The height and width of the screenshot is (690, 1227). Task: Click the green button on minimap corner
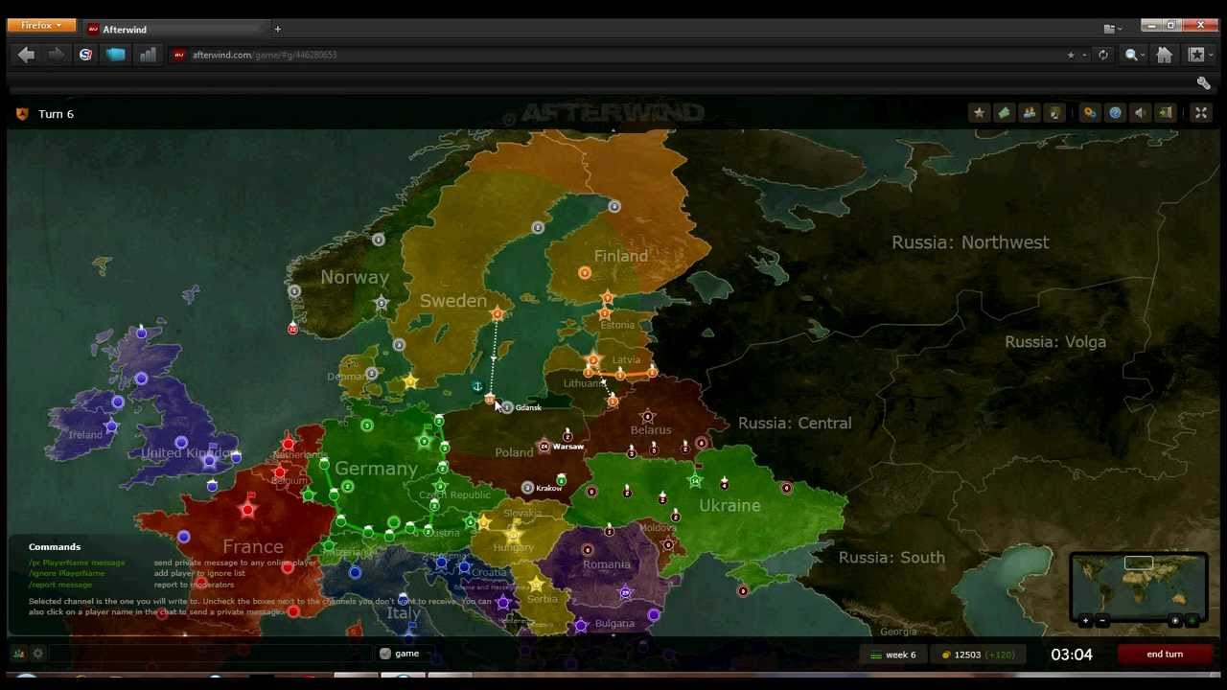tap(1192, 621)
